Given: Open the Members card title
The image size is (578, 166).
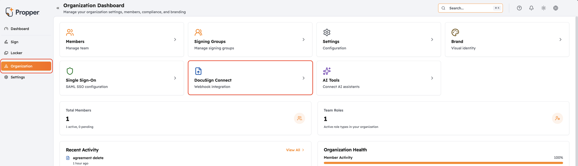Looking at the screenshot, I should point(75,42).
